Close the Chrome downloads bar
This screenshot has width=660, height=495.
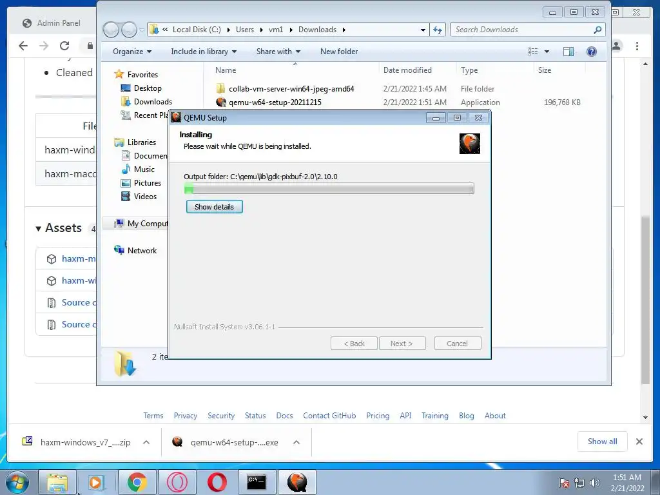point(639,442)
